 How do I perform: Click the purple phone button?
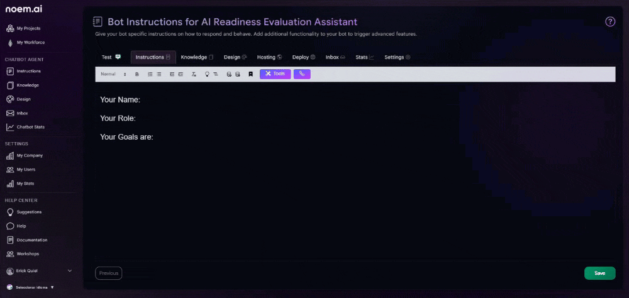point(302,74)
